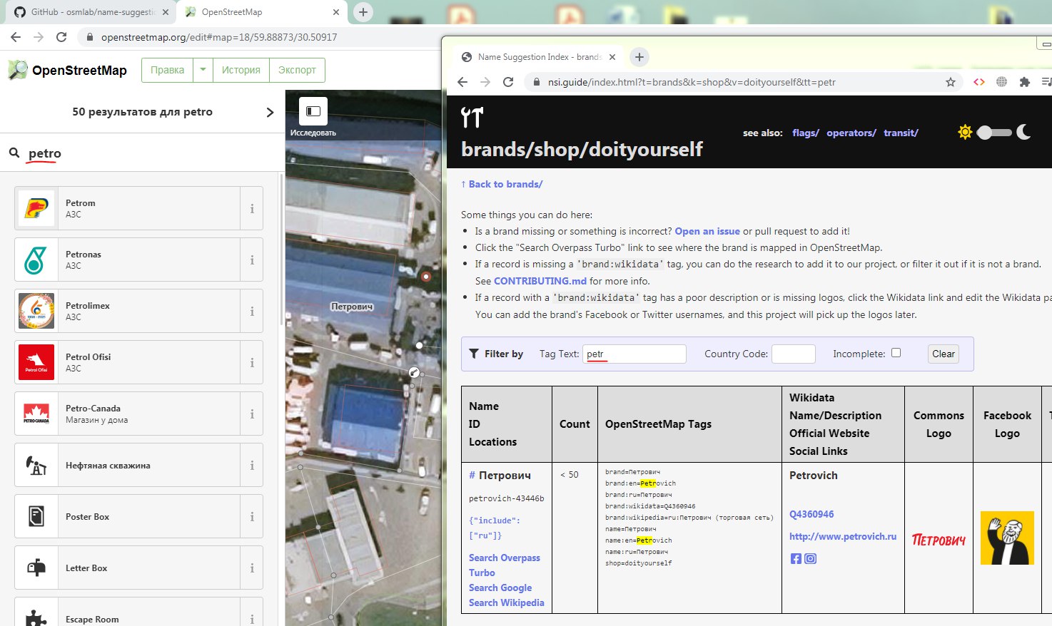Screen dimensions: 1052x626
Task: Select the Letter Box preset icon
Action: [x=36, y=568]
